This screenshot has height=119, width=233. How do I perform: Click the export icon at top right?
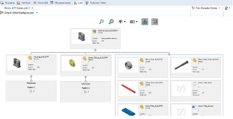point(227,8)
